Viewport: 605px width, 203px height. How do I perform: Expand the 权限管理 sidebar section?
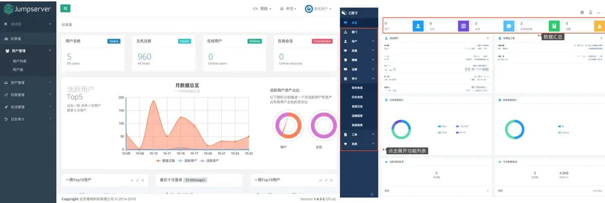pos(18,94)
